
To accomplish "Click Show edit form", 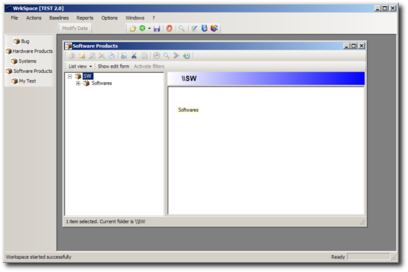I will point(113,66).
